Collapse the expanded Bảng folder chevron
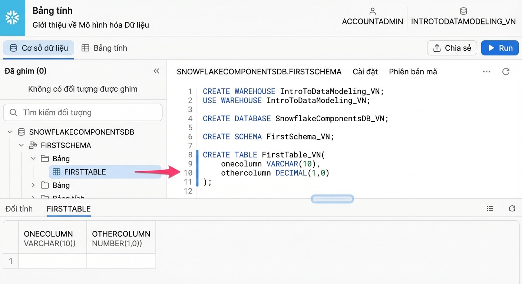The width and height of the screenshot is (522, 284). click(33, 159)
